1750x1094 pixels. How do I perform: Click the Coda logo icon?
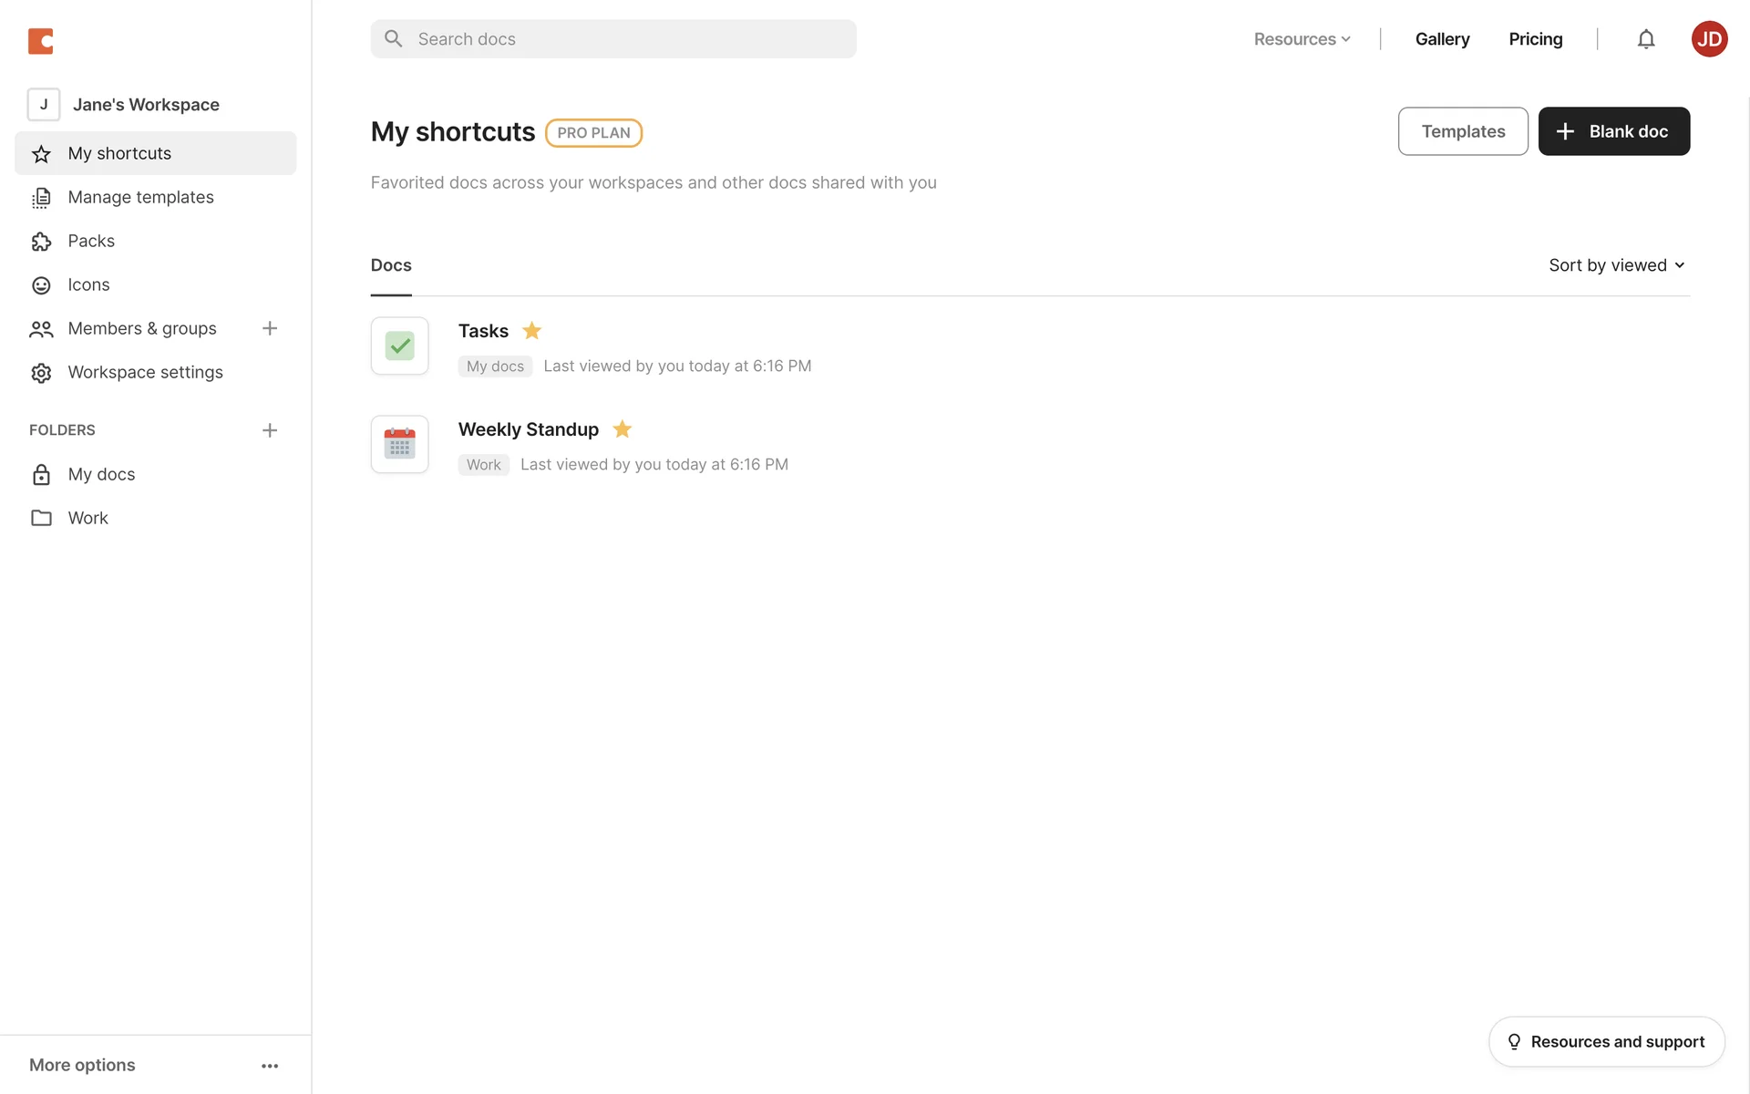[x=41, y=41]
